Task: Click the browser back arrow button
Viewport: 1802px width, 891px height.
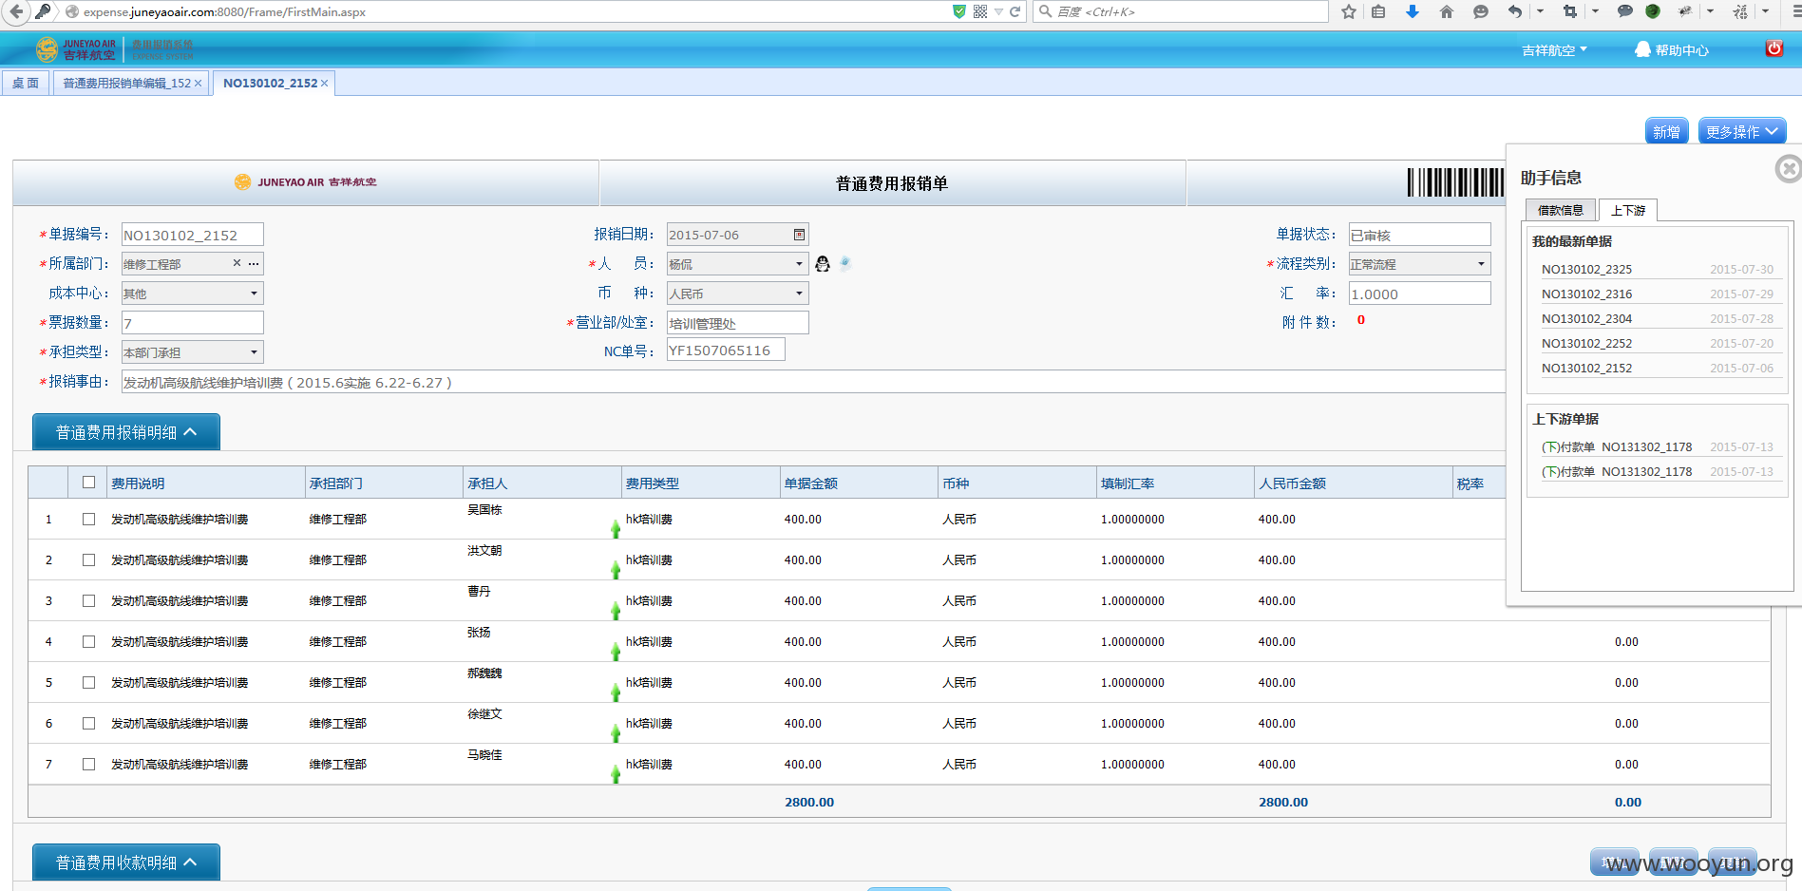Action: point(15,11)
